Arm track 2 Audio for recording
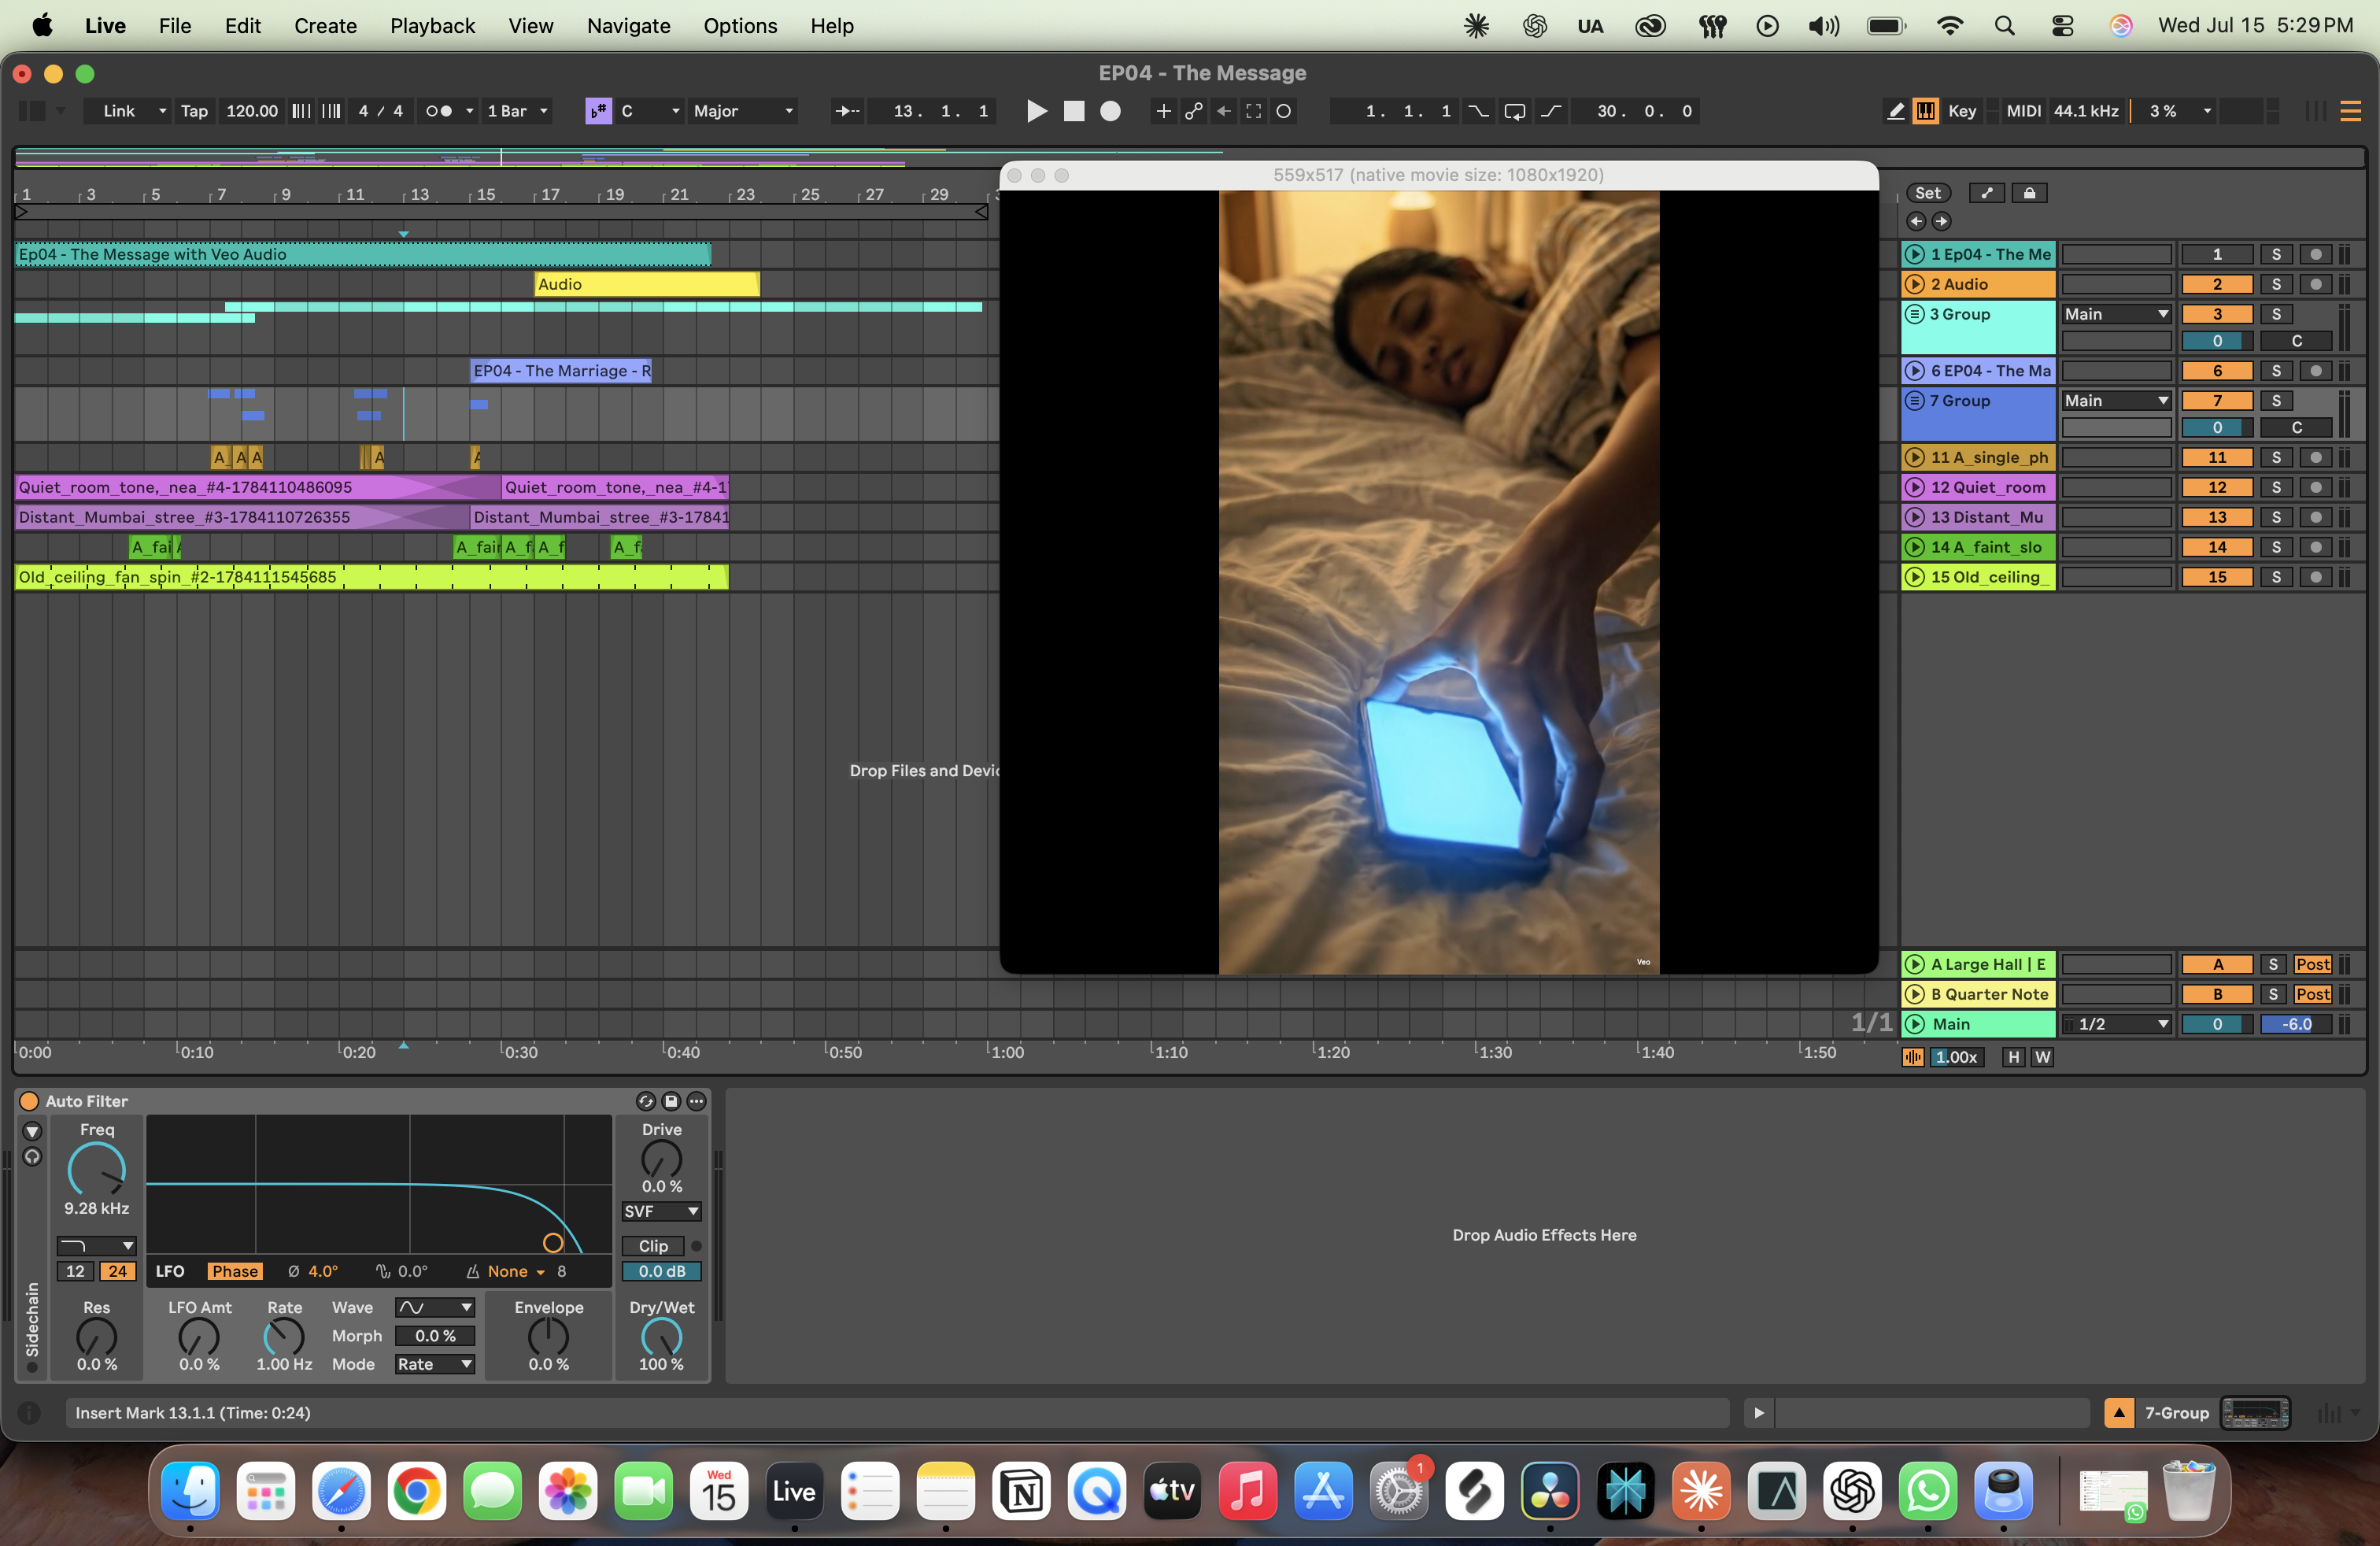The height and width of the screenshot is (1546, 2380). click(2315, 284)
